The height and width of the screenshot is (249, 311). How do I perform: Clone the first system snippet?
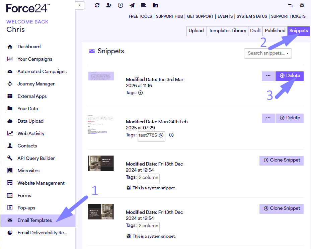[x=282, y=161]
